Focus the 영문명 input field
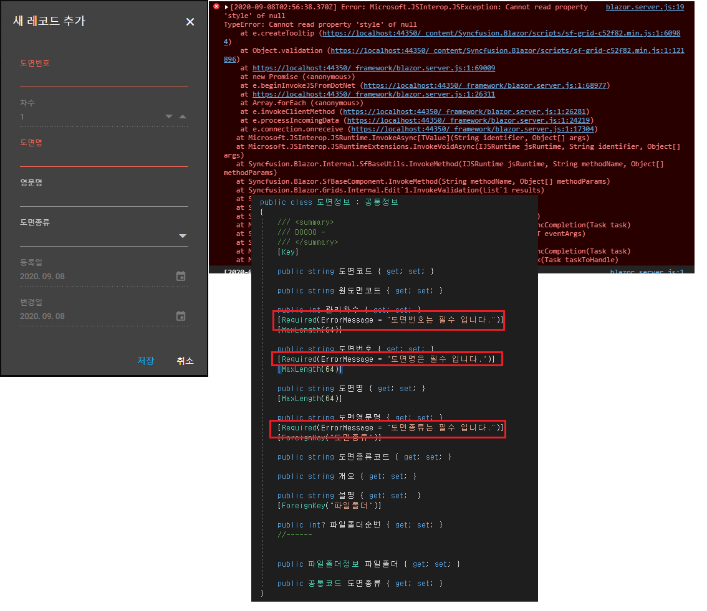 103,198
